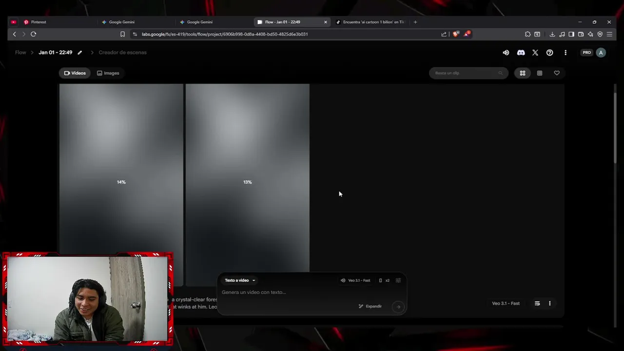Viewport: 624px width, 351px height.
Task: Switch to the TikTok 'ai cartoon 1 billion' tab
Action: [370, 22]
